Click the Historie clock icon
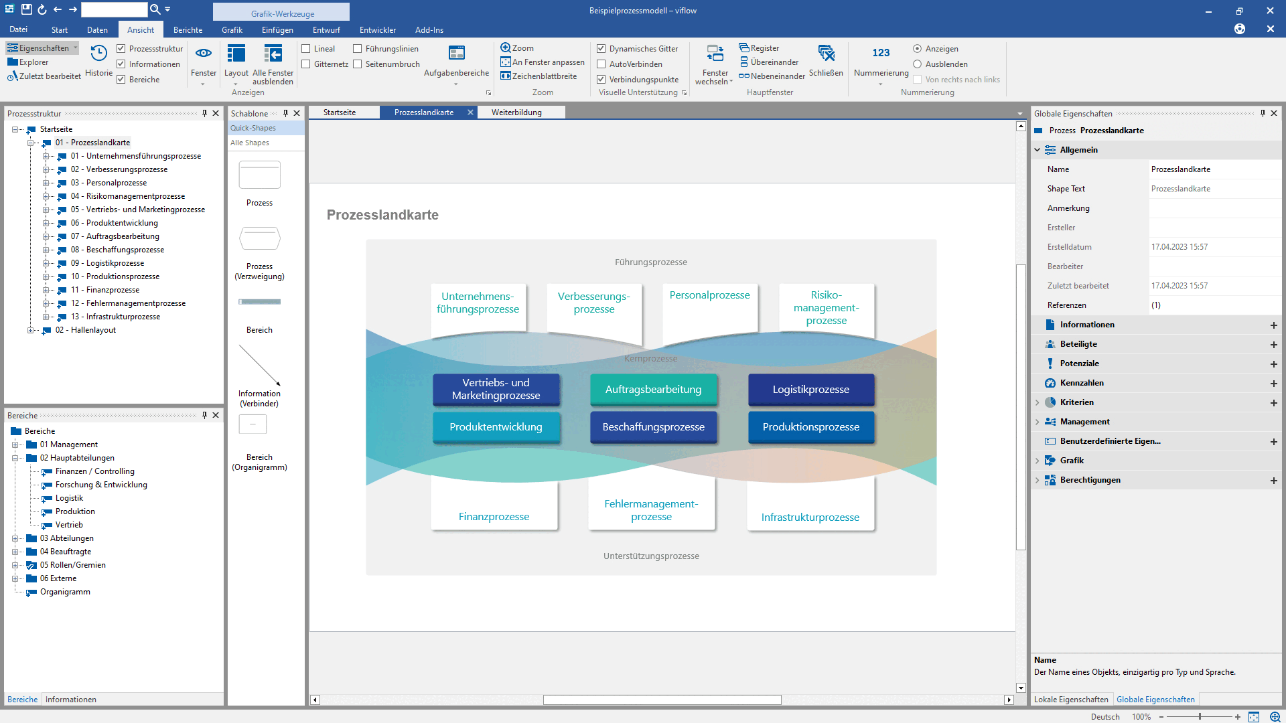Screen dimensions: 1286x723 click(98, 54)
